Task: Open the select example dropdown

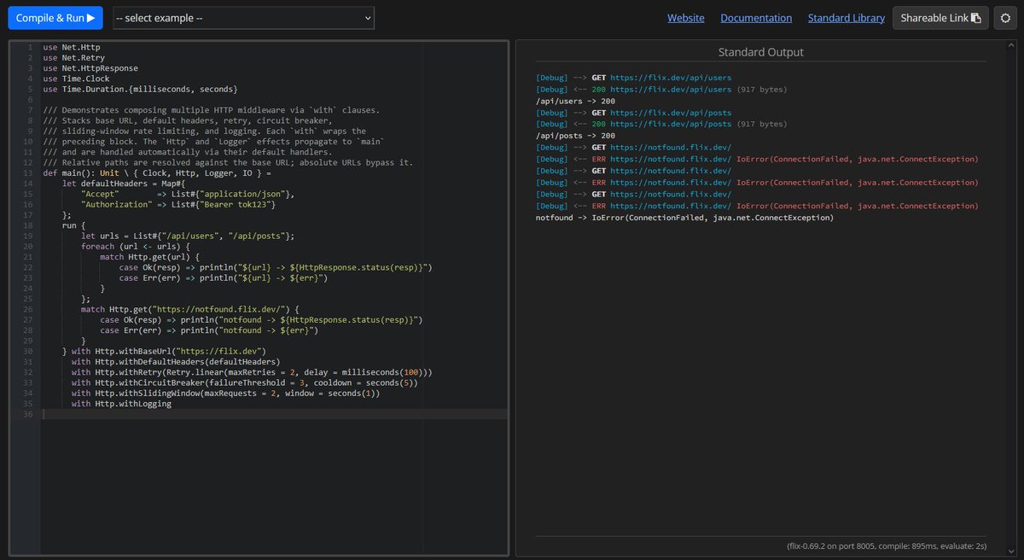Action: tap(243, 17)
